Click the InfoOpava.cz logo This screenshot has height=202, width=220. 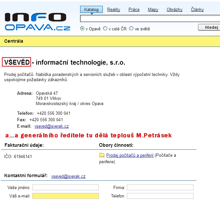click(x=37, y=22)
